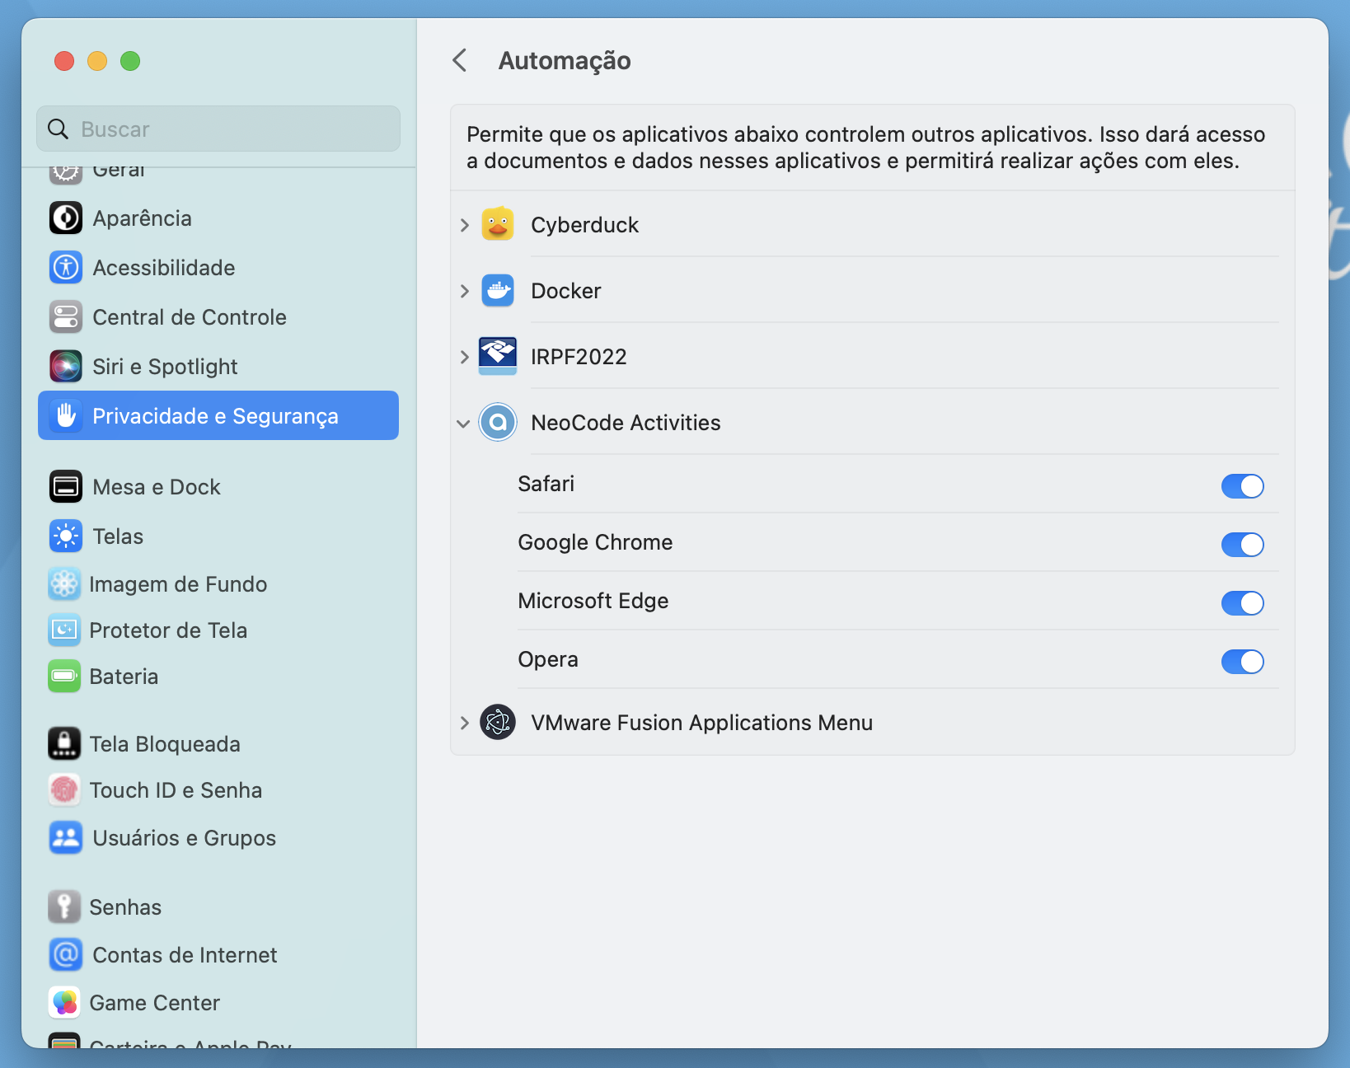This screenshot has height=1068, width=1350.
Task: Click the Telas brightness icon
Action: coord(66,536)
